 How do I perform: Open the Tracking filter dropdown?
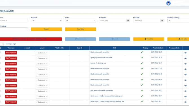pyautogui.click(x=14, y=29)
